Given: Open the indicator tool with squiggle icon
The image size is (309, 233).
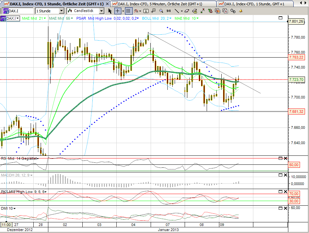Looking at the screenshot, I should [136, 11].
